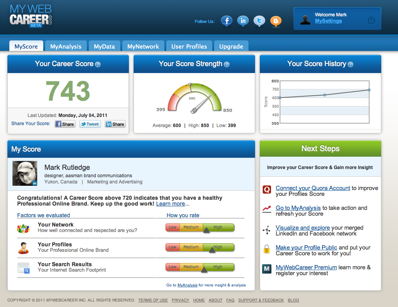
Task: Click the user silhouette avatar icon
Action: point(305,20)
